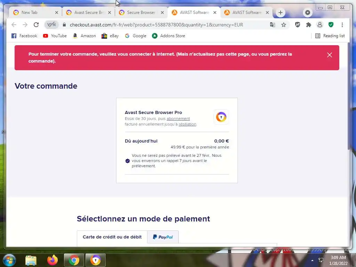The image size is (356, 267).
Task: Open the Facebook bookmark
Action: (24, 36)
